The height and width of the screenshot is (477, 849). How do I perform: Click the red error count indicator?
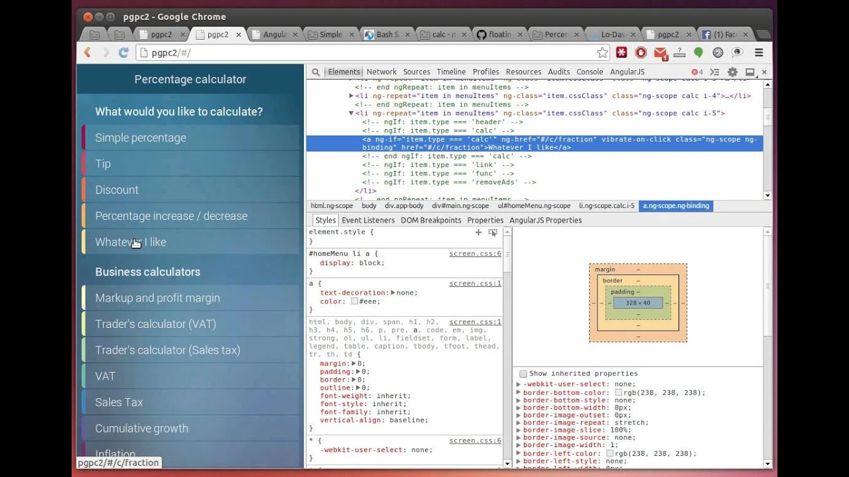tap(697, 72)
